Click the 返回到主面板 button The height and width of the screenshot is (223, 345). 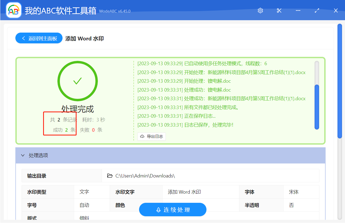tap(39, 38)
